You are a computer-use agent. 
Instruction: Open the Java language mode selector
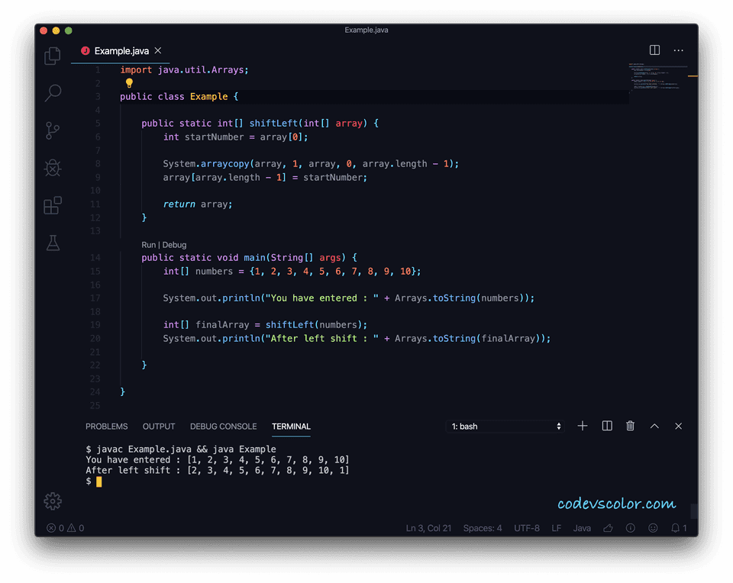tap(582, 528)
